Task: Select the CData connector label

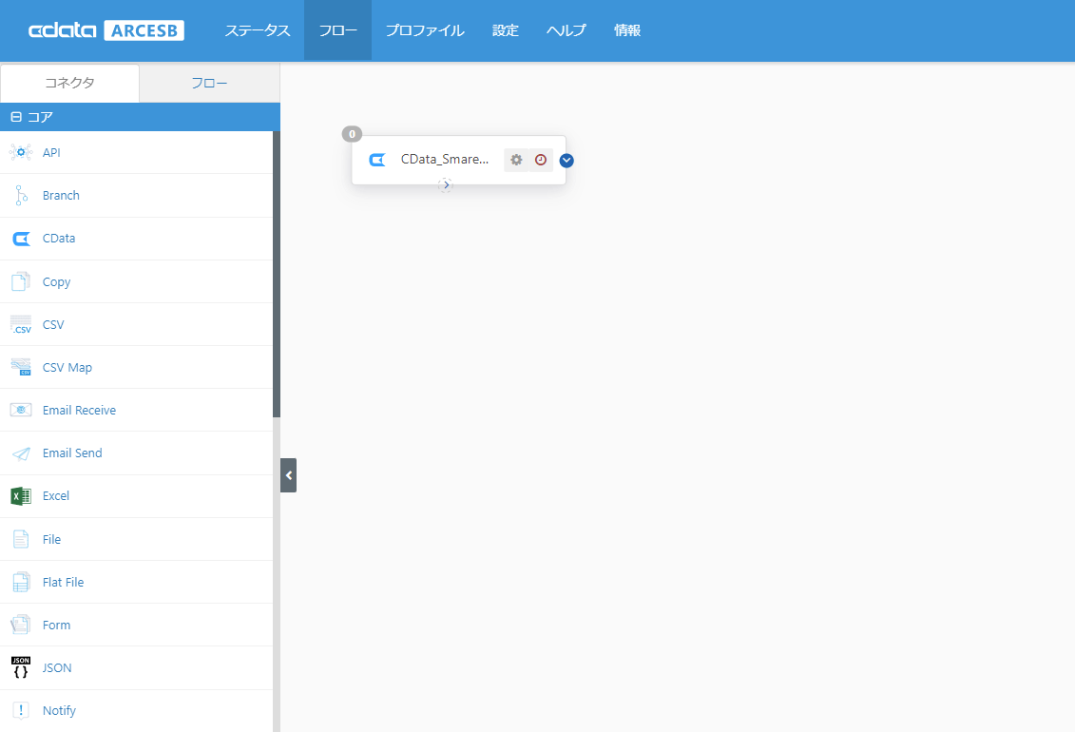Action: pos(59,239)
